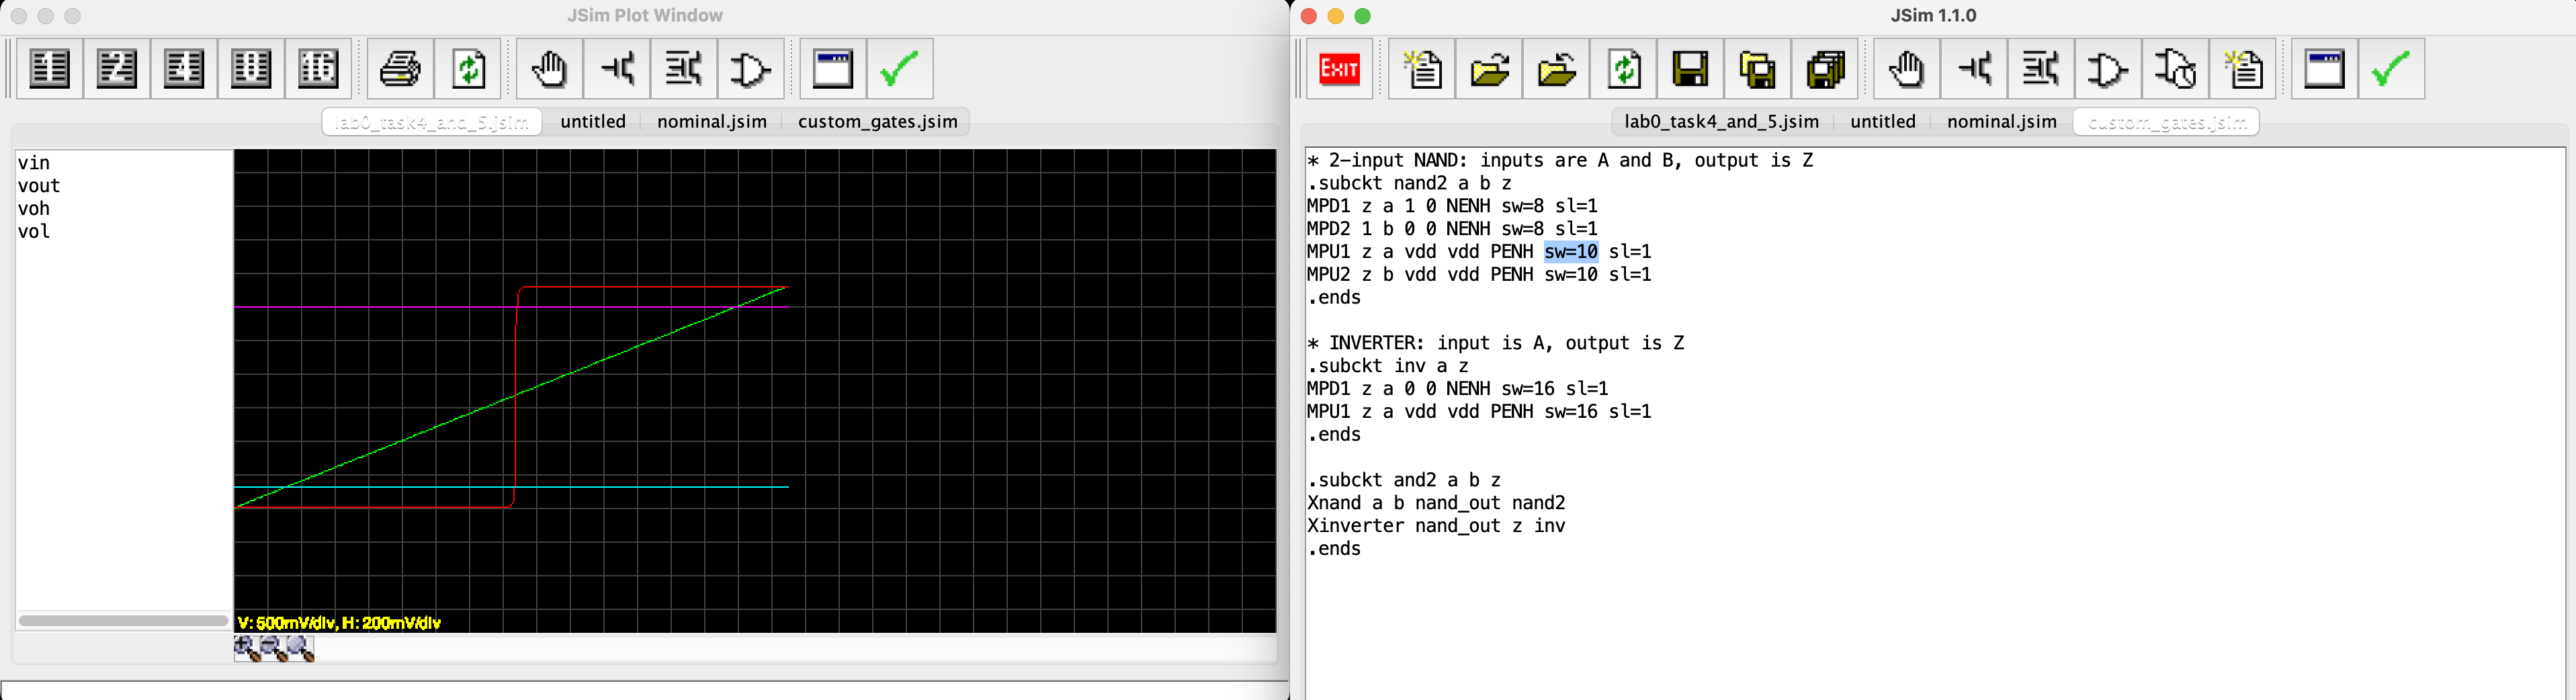Click the zoom in magnifier below plot

point(246,649)
